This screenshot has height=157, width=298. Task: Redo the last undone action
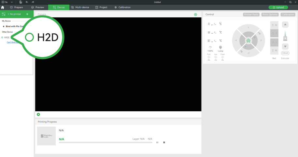click(x=33, y=2)
